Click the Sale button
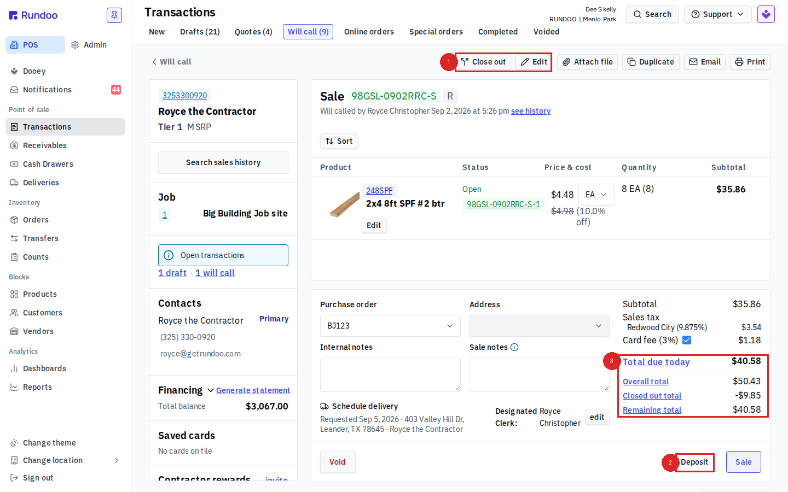Screen dimensions: 788x492 click(743, 462)
